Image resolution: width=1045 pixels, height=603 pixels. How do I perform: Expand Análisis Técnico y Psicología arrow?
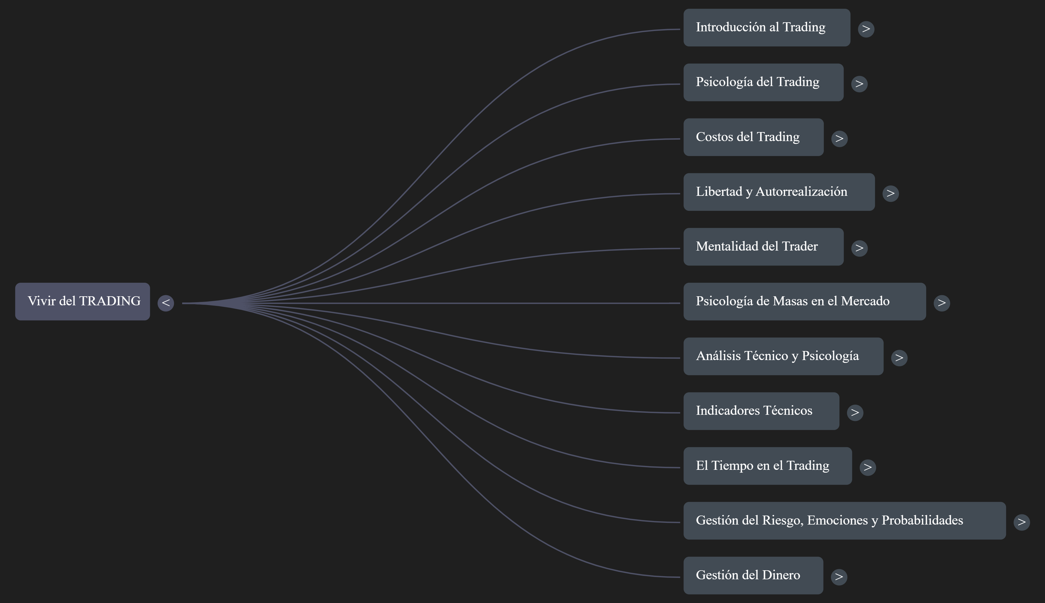tap(899, 358)
